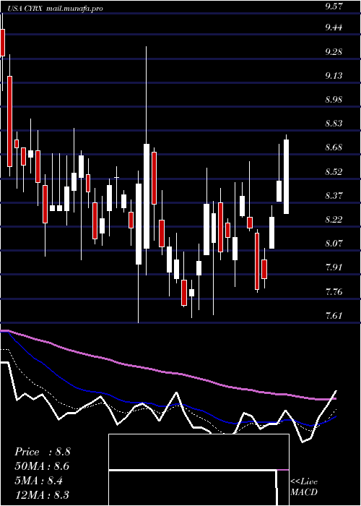Click the 8.68 price axis label
Viewport: 361px width, 506px height.
pyautogui.click(x=334, y=147)
